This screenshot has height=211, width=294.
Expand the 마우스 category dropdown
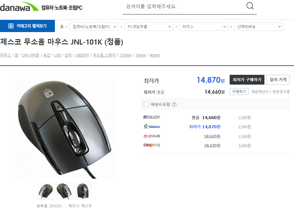coord(204,27)
